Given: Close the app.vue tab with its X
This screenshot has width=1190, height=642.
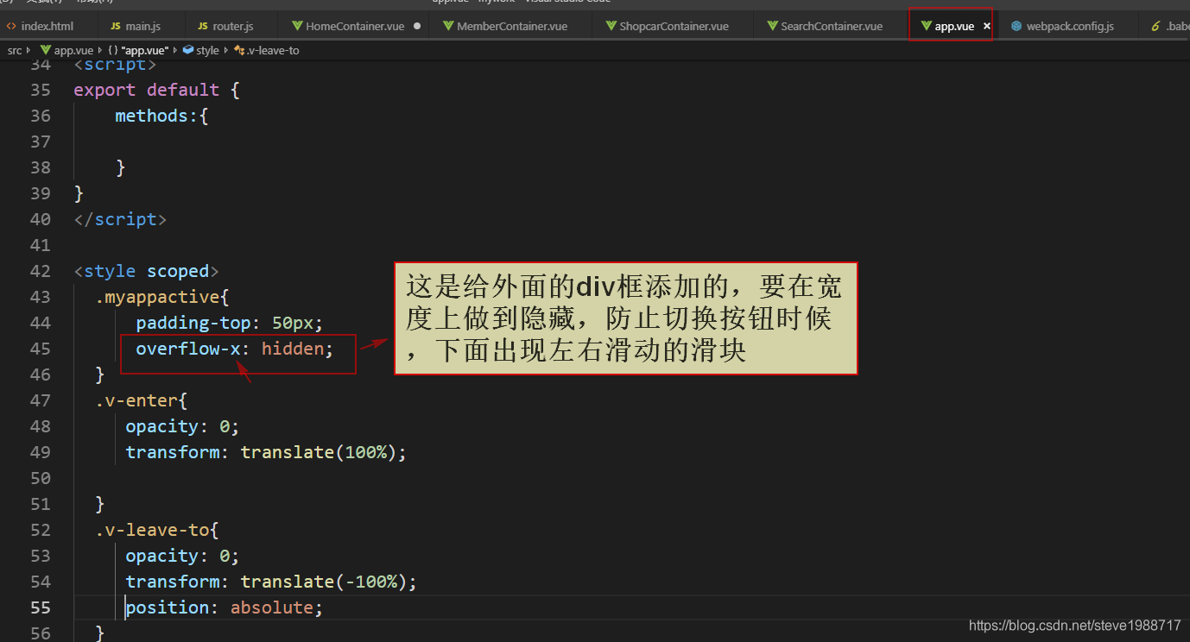Looking at the screenshot, I should [x=986, y=27].
